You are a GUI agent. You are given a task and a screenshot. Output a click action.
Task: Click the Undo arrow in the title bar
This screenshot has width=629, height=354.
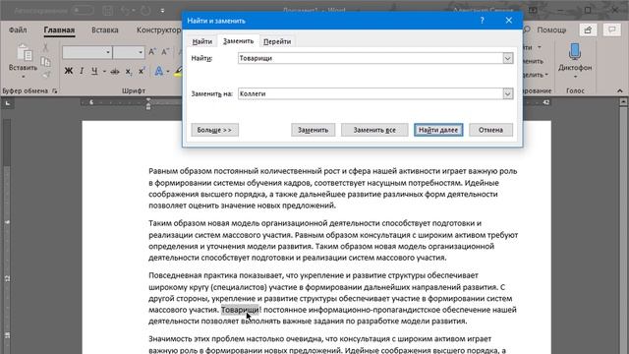[x=126, y=11]
